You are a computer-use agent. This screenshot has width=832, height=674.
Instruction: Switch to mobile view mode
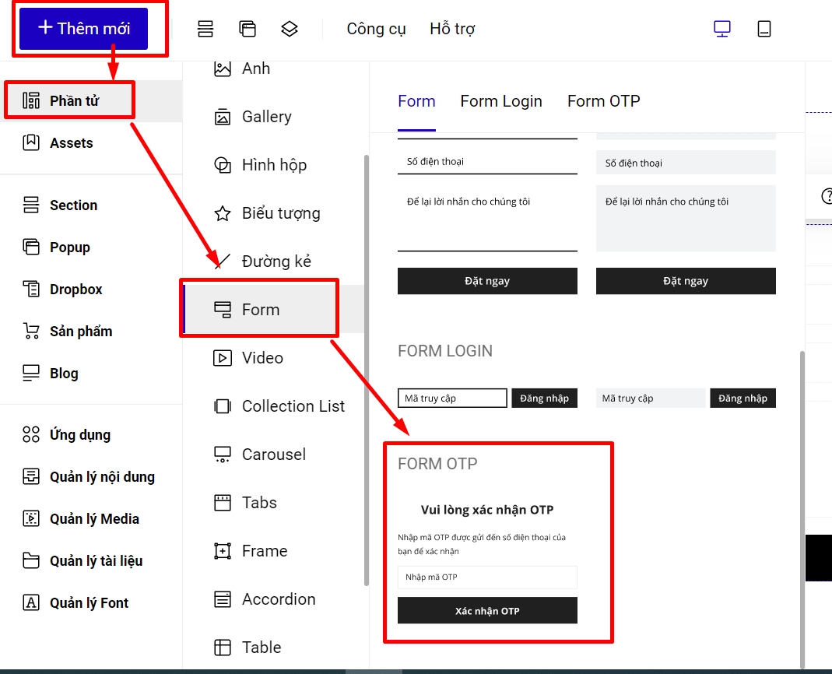point(764,29)
